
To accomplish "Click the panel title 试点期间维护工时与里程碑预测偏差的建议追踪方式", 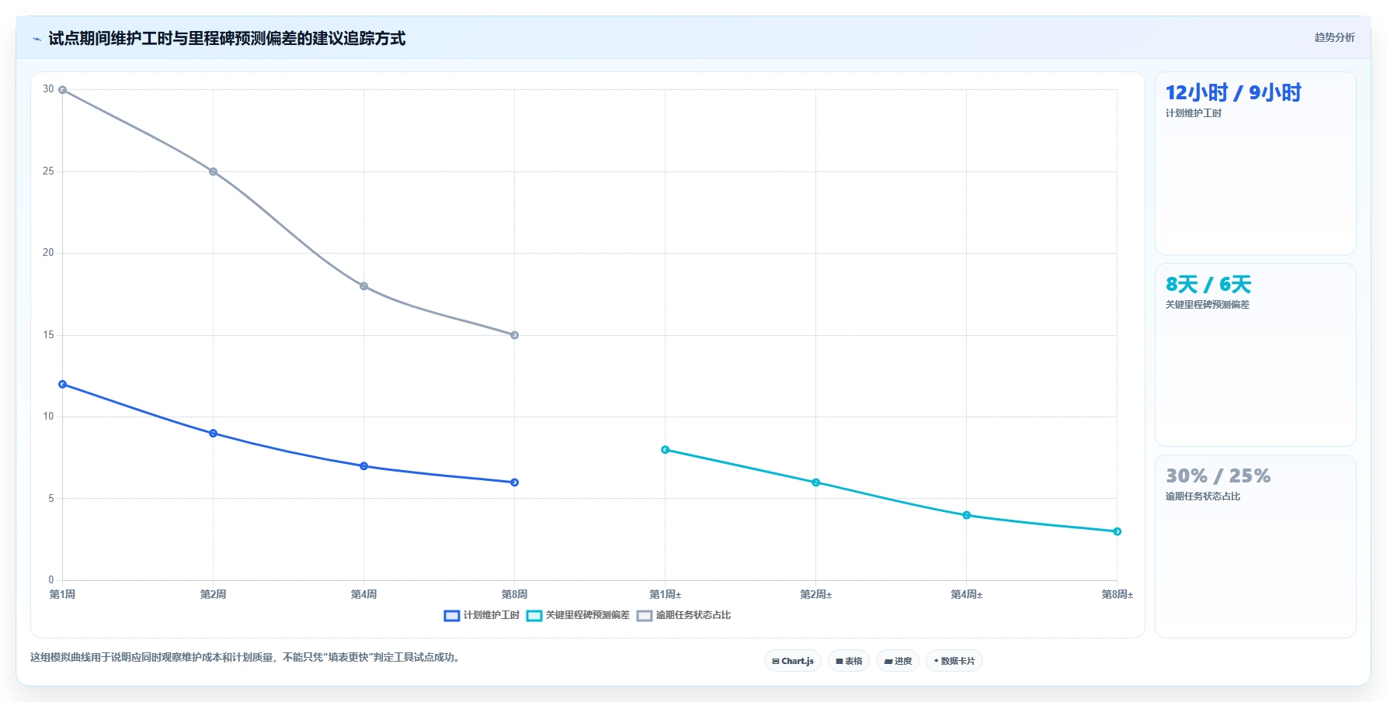I will click(x=227, y=39).
